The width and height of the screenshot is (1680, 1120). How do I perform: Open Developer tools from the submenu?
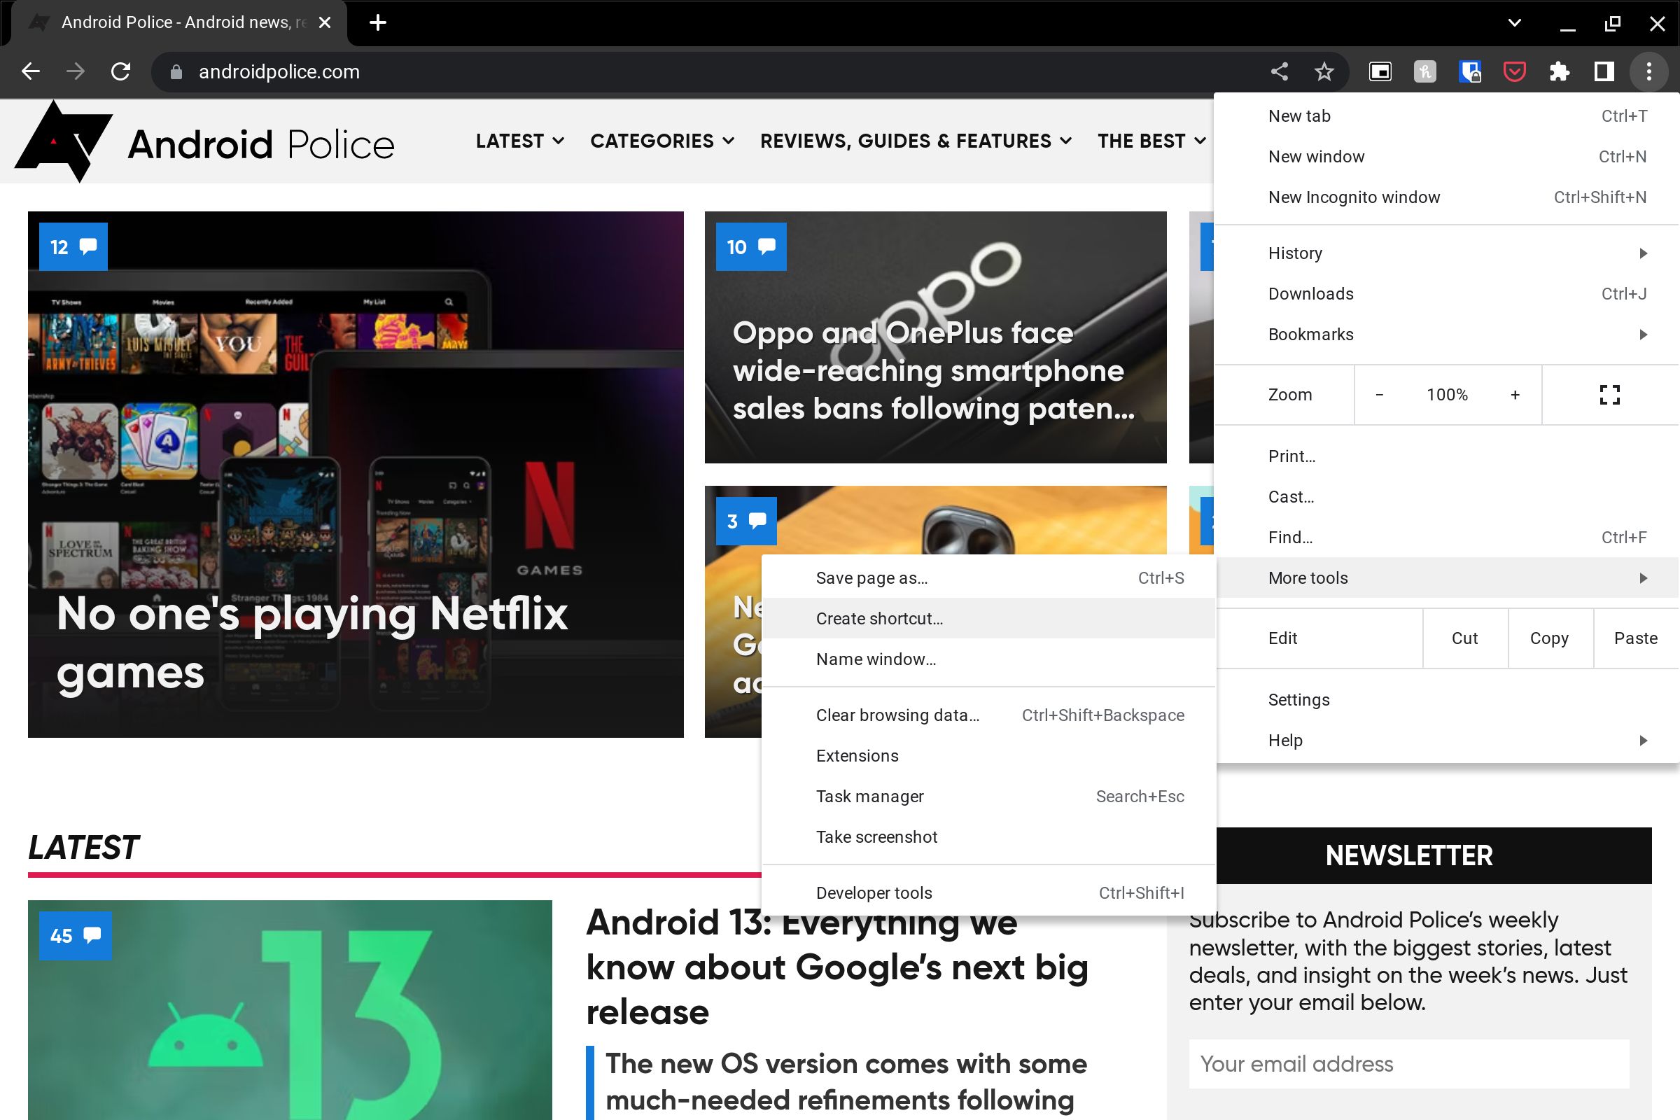874,892
